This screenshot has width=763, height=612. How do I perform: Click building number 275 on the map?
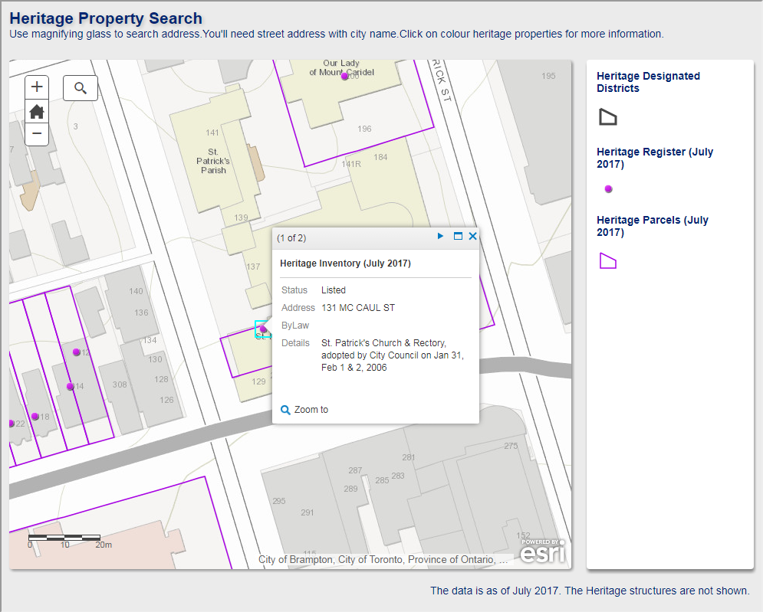511,446
